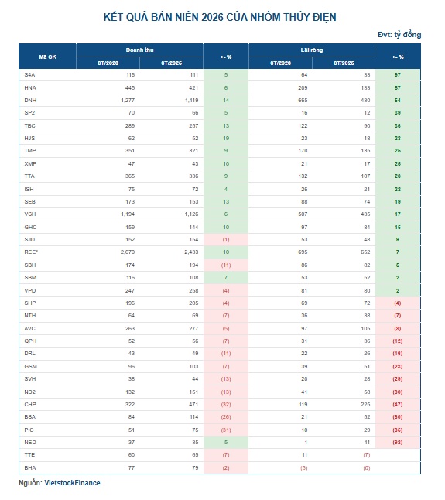Click the chart title heading

click(220, 17)
